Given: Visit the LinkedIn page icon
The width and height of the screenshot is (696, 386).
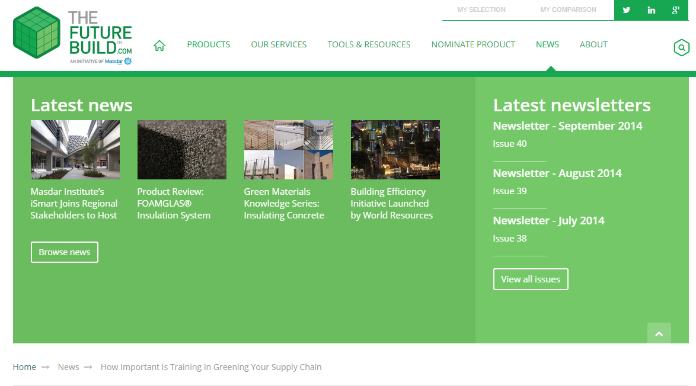Looking at the screenshot, I should (651, 10).
